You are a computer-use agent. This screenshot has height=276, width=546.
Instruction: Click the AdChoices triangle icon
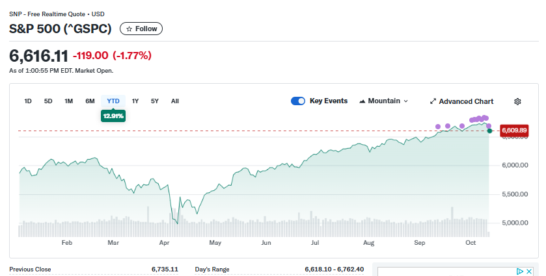point(520,271)
